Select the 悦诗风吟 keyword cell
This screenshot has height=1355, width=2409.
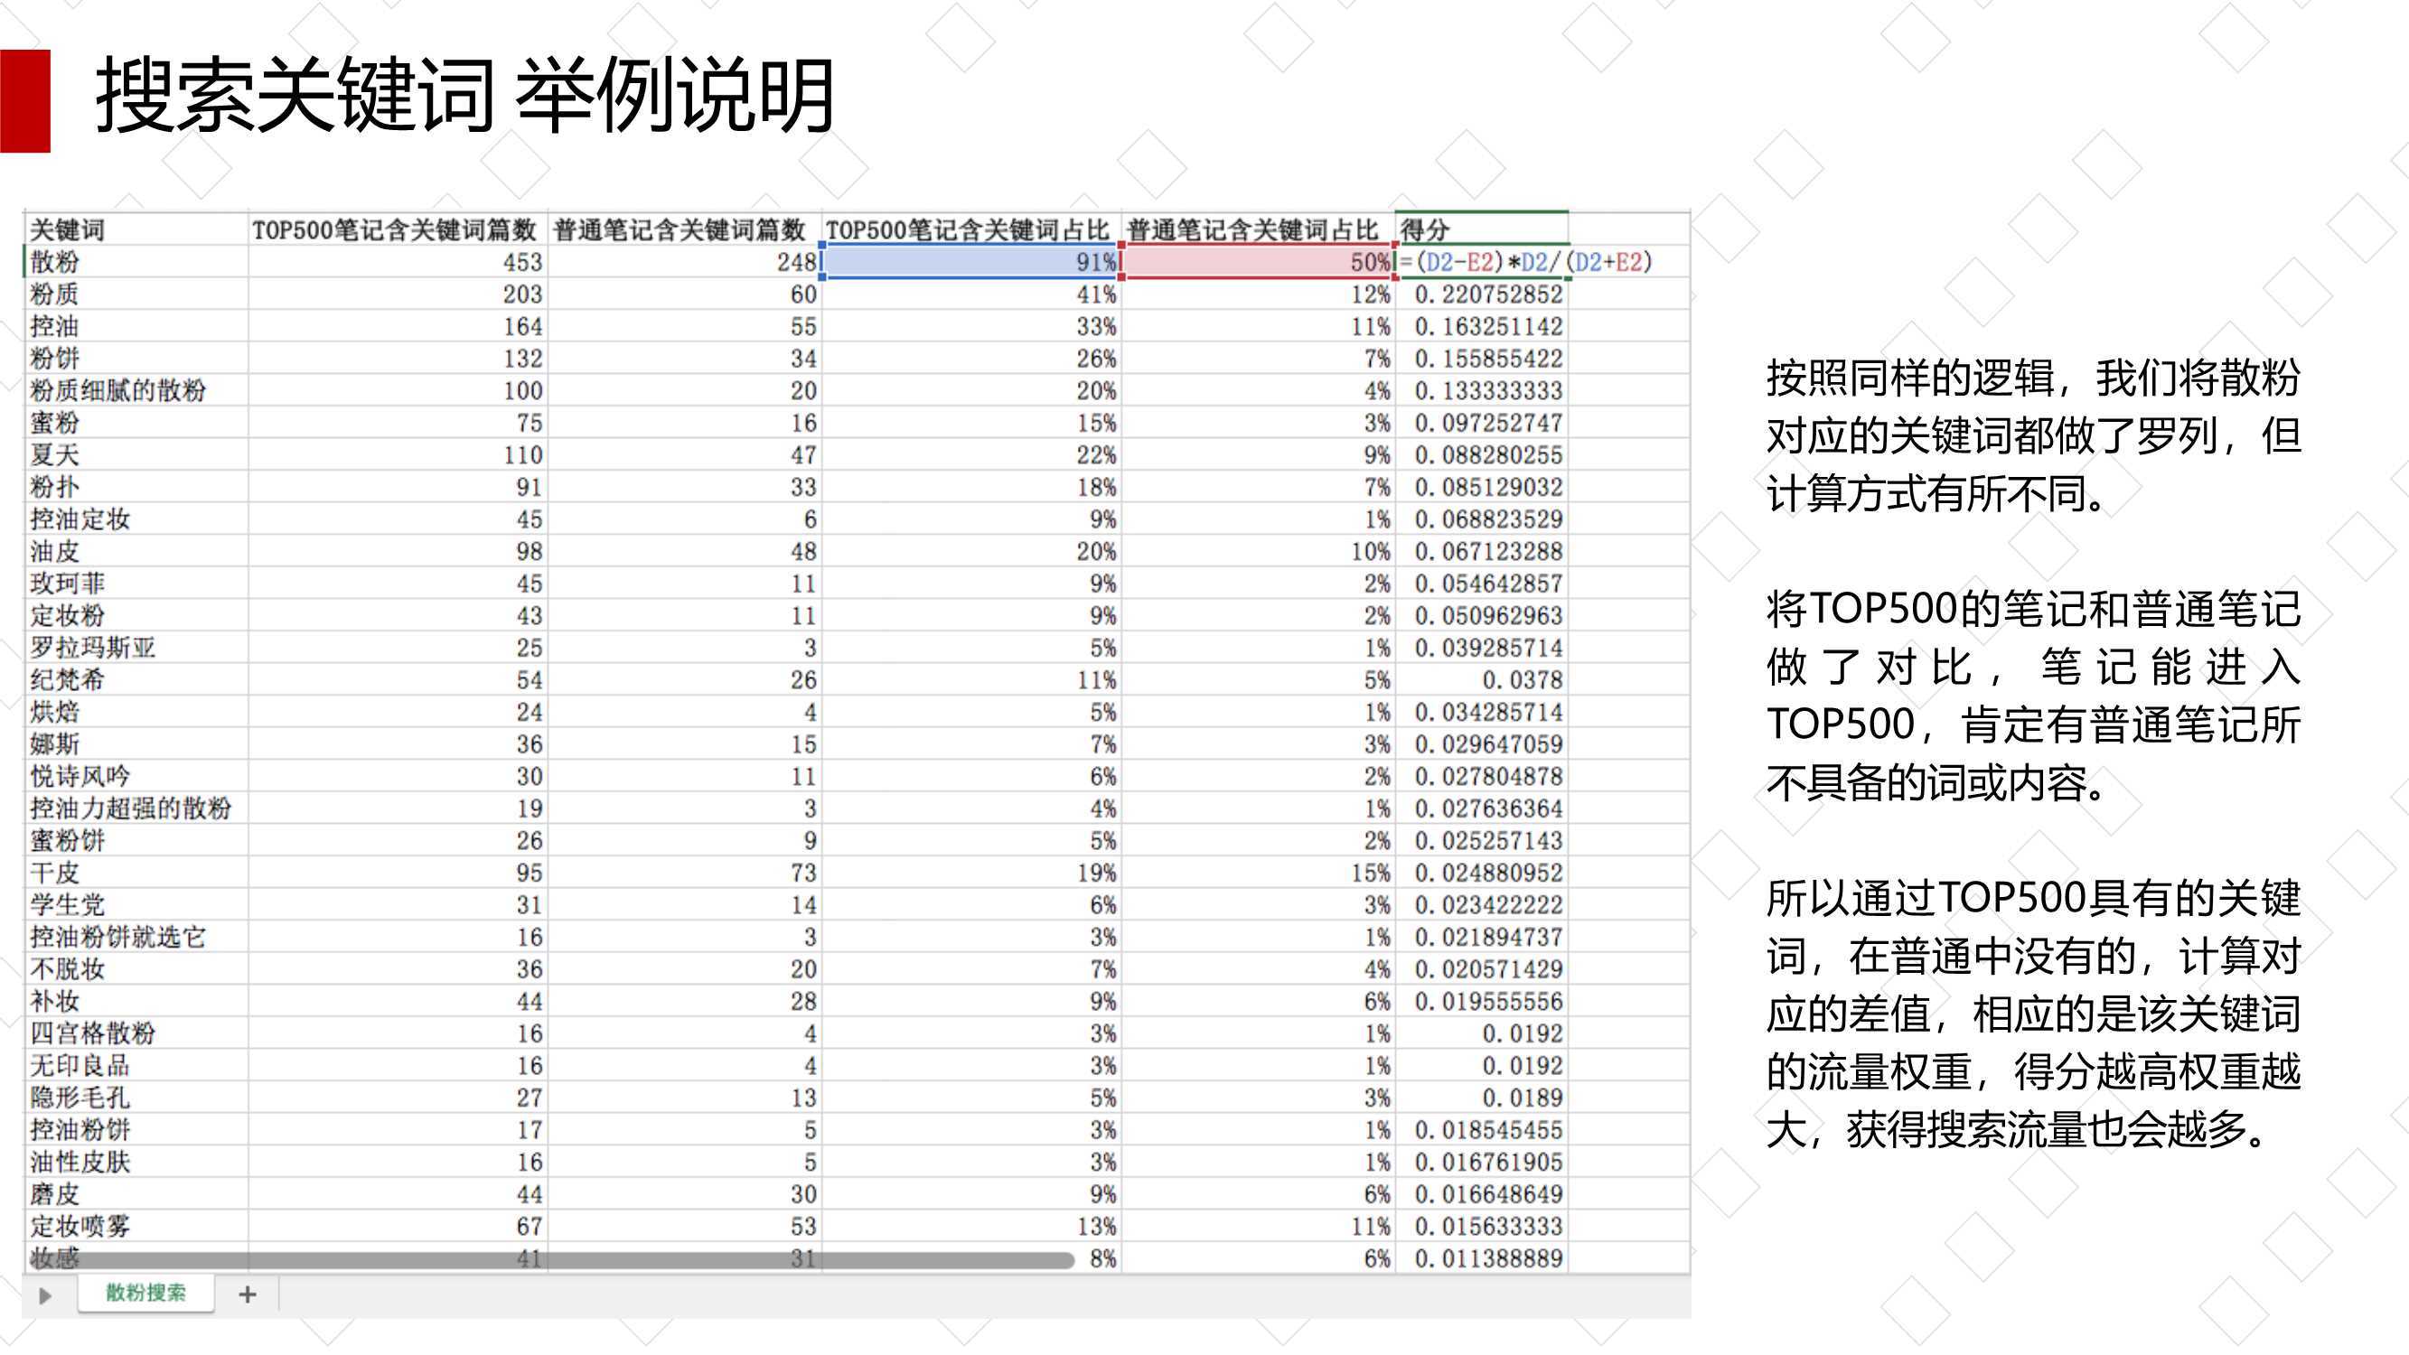[x=136, y=776]
